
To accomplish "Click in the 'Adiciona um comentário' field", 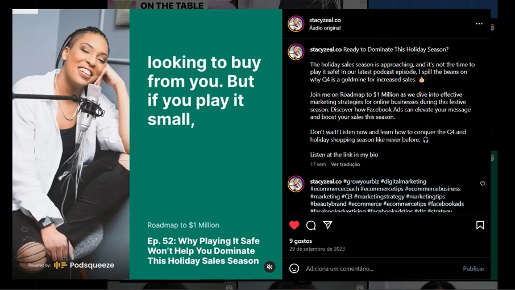I will tap(381, 268).
